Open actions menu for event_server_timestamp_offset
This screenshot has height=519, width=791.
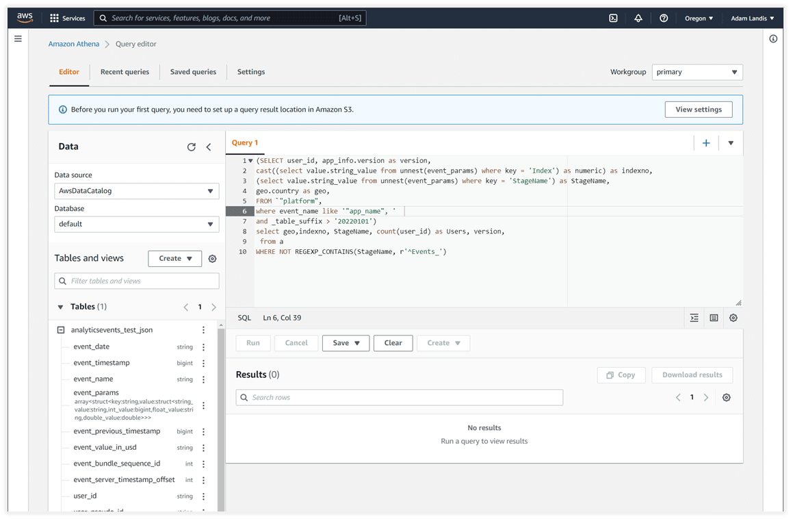tap(203, 481)
